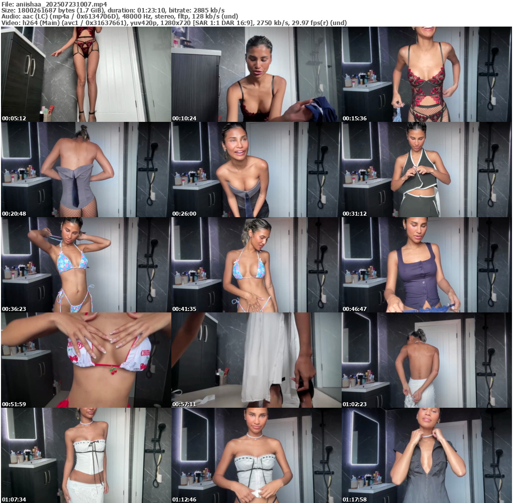Open the thumbnail stamped 00:05:12
This screenshot has height=503, width=513.
coord(86,74)
